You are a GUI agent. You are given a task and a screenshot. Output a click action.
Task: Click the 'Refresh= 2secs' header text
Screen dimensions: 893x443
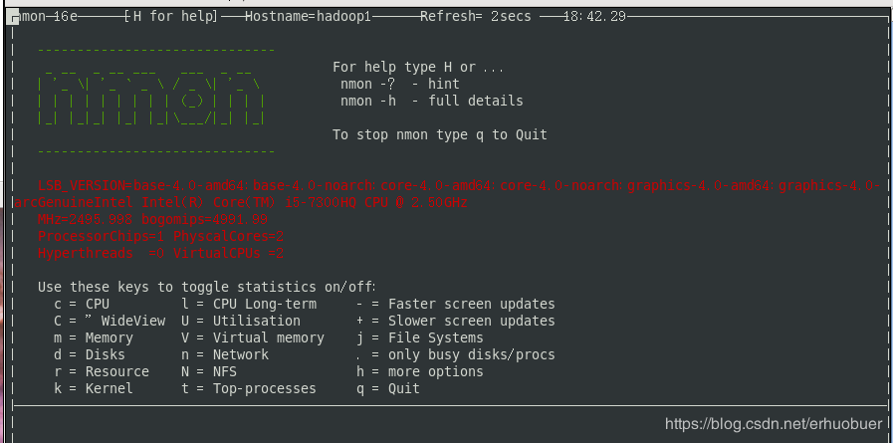pyautogui.click(x=476, y=17)
